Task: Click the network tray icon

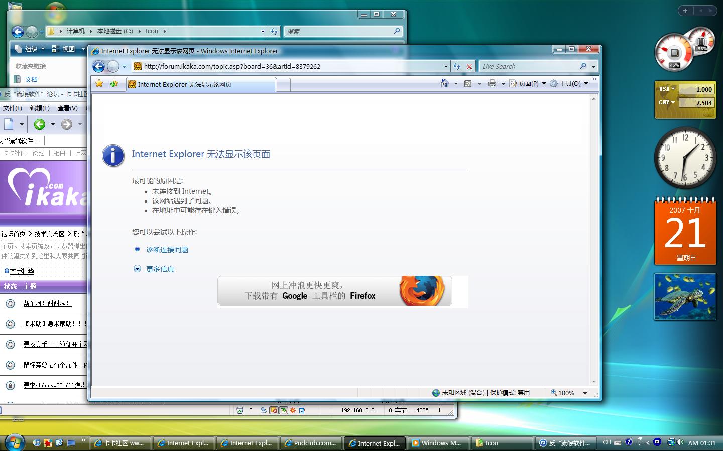Action: [x=671, y=442]
